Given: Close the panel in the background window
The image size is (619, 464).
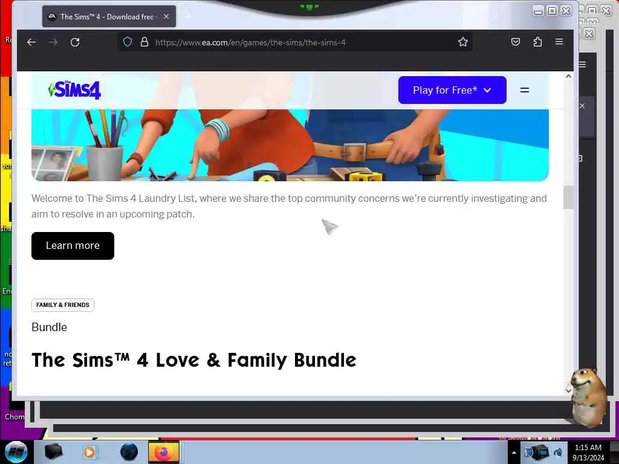Looking at the screenshot, I should (582, 106).
